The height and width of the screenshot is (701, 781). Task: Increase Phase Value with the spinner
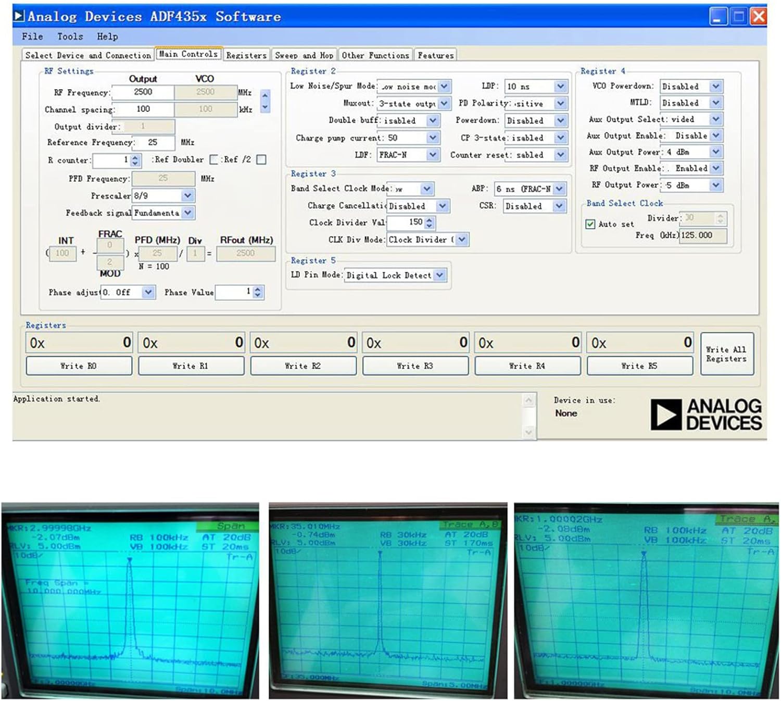[x=257, y=289]
